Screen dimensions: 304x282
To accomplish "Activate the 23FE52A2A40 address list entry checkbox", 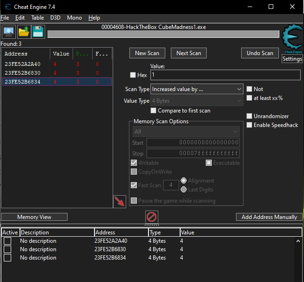I will point(7,241).
